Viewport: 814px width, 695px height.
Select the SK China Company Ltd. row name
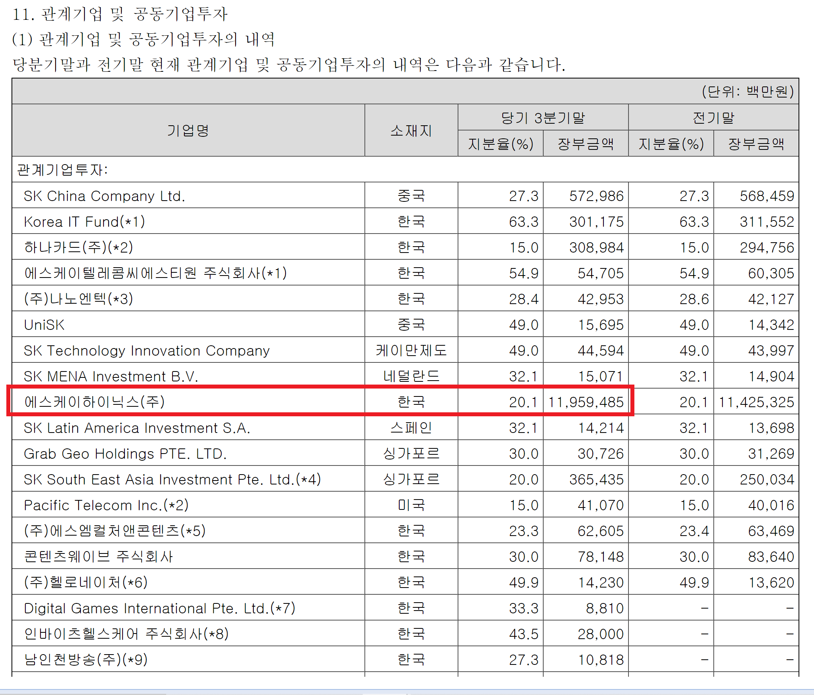tap(104, 196)
